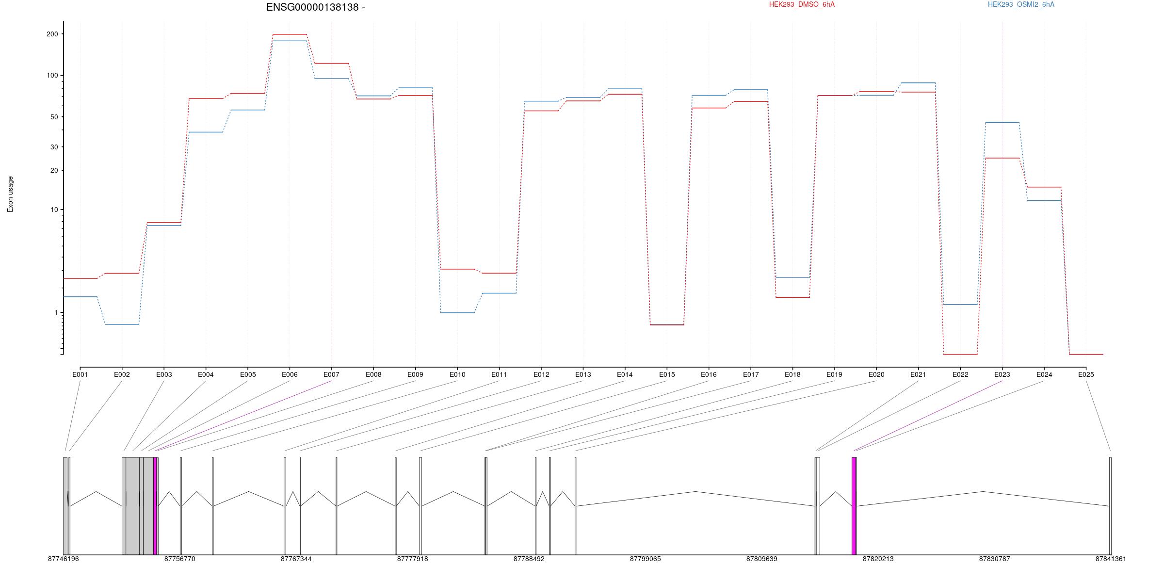The image size is (1164, 582).
Task: Click the 100 y-axis tick label
Action: tap(52, 75)
